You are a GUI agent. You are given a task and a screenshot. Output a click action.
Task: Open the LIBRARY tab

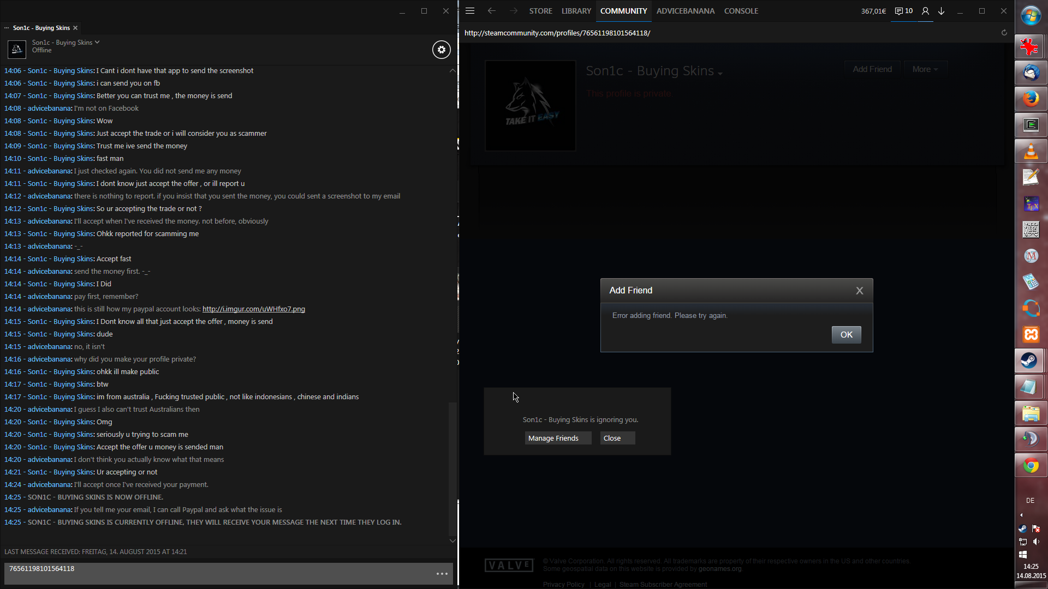(576, 11)
